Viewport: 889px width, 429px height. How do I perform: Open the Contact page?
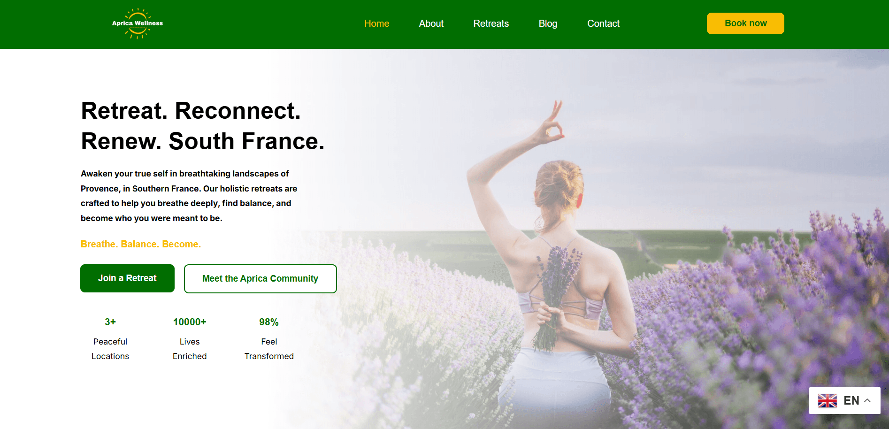pos(603,23)
